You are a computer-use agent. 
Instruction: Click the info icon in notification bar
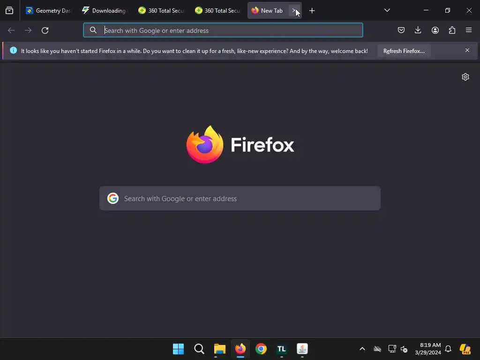(x=14, y=50)
